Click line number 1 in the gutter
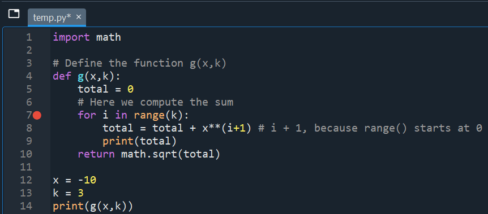This screenshot has width=488, height=214. pyautogui.click(x=29, y=38)
